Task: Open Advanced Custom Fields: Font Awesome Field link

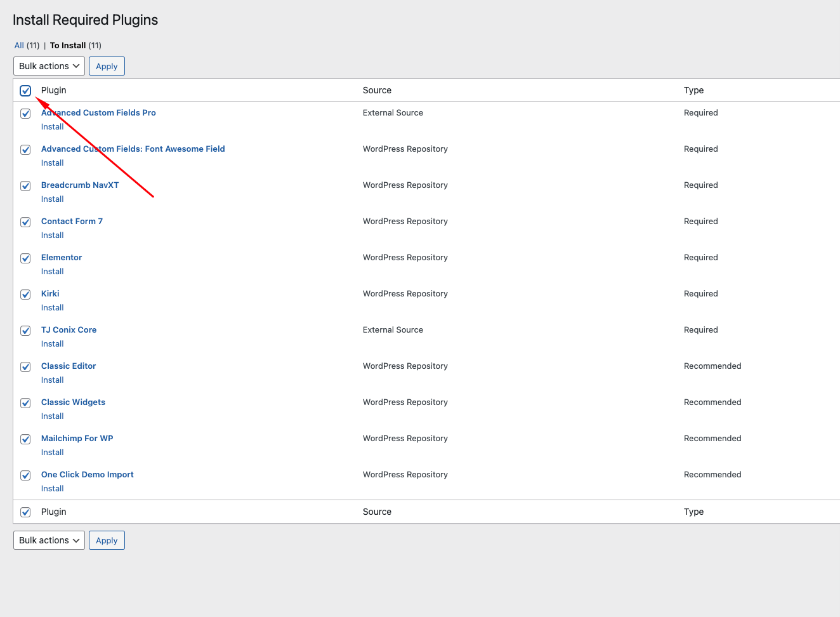Action: pyautogui.click(x=133, y=149)
